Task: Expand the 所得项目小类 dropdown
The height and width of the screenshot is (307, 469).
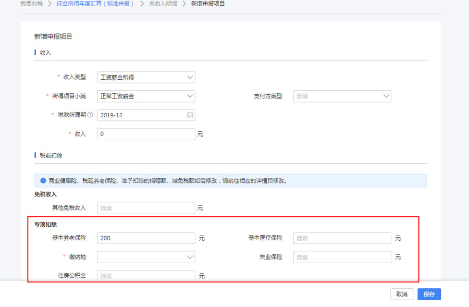Action: (146, 96)
